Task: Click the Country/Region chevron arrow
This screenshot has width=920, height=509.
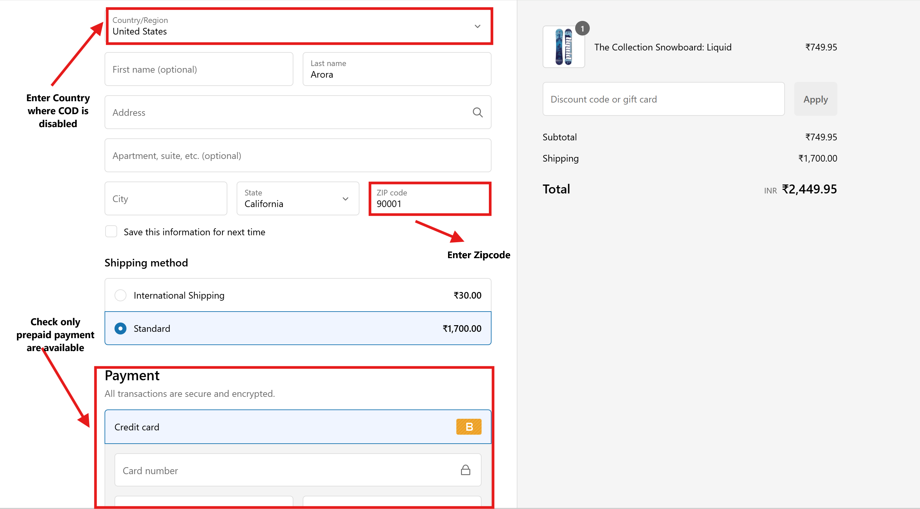Action: pos(478,27)
